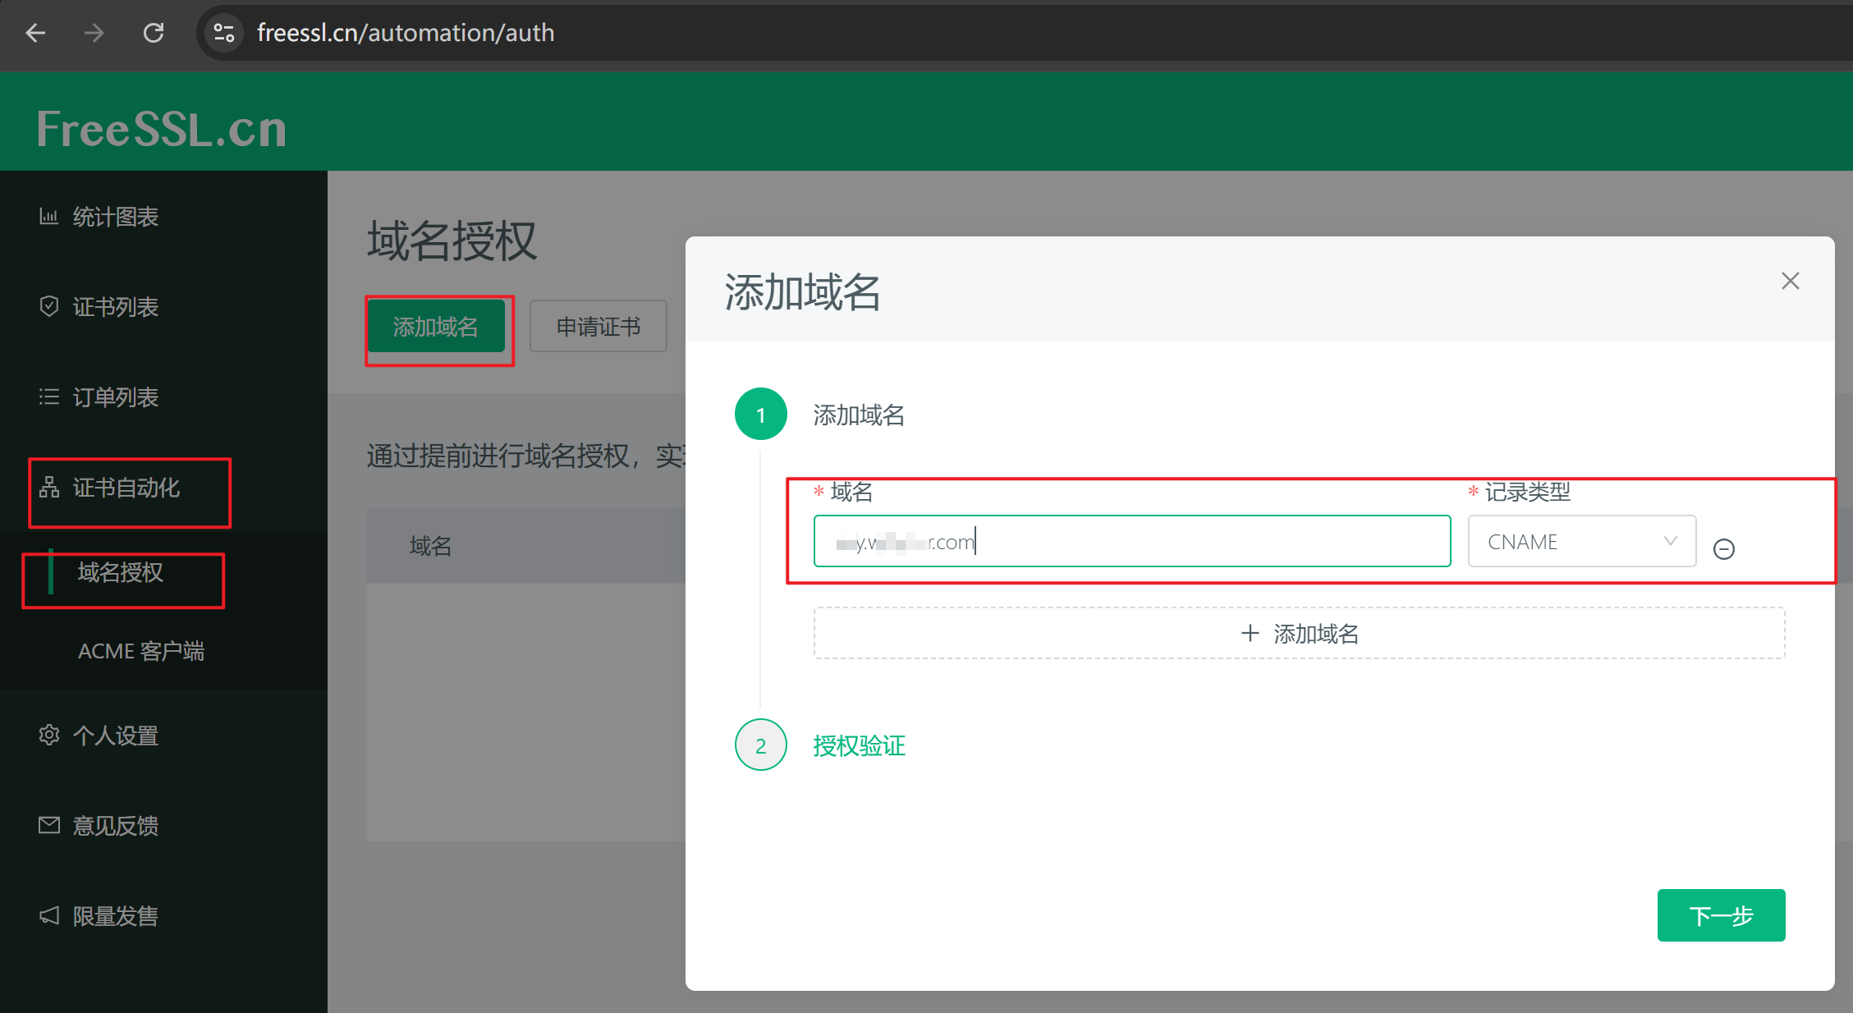Select step 2 授权验证 circle

pos(760,745)
